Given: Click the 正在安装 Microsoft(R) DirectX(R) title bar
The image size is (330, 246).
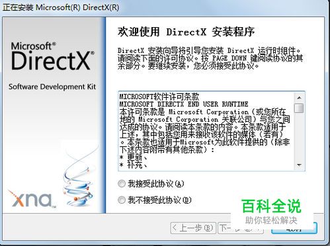Looking at the screenshot, I should point(165,7).
